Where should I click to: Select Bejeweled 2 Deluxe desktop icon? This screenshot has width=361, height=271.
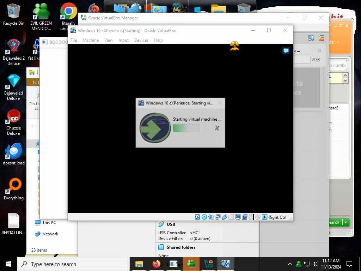[14, 53]
